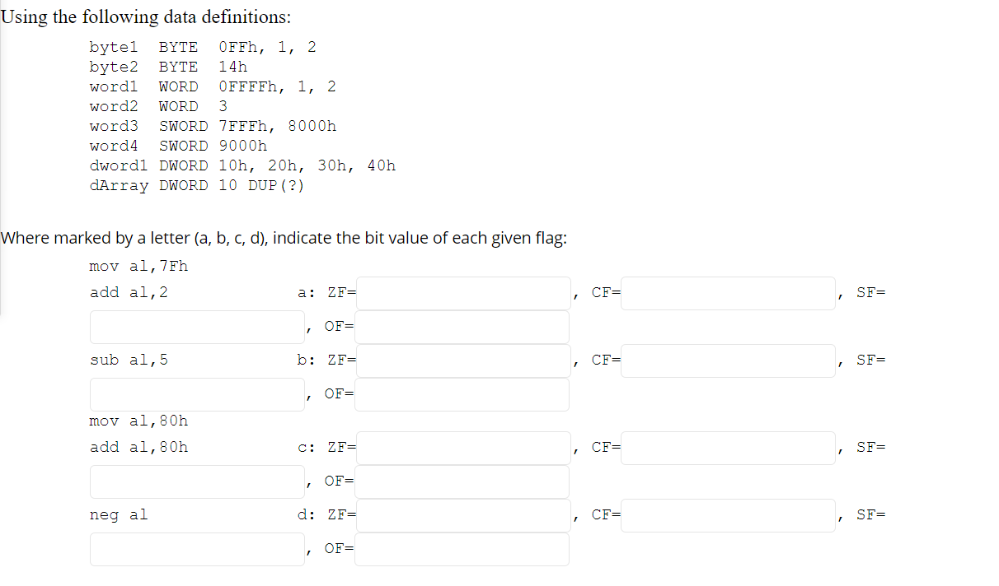The width and height of the screenshot is (999, 586).
Task: Click the CF input field for part b
Action: [728, 360]
